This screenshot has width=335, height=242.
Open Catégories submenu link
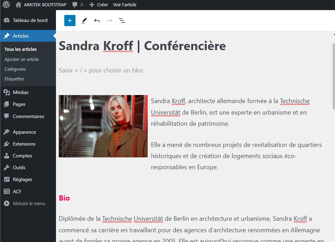pos(15,69)
